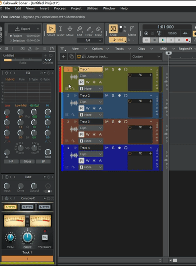Open the Insert menu
196x266 pixels.
pyautogui.click(x=44, y=8)
